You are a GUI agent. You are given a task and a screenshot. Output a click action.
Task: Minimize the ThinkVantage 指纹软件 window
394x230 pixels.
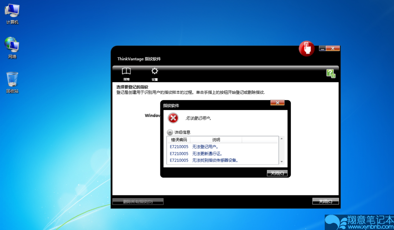[x=322, y=48]
